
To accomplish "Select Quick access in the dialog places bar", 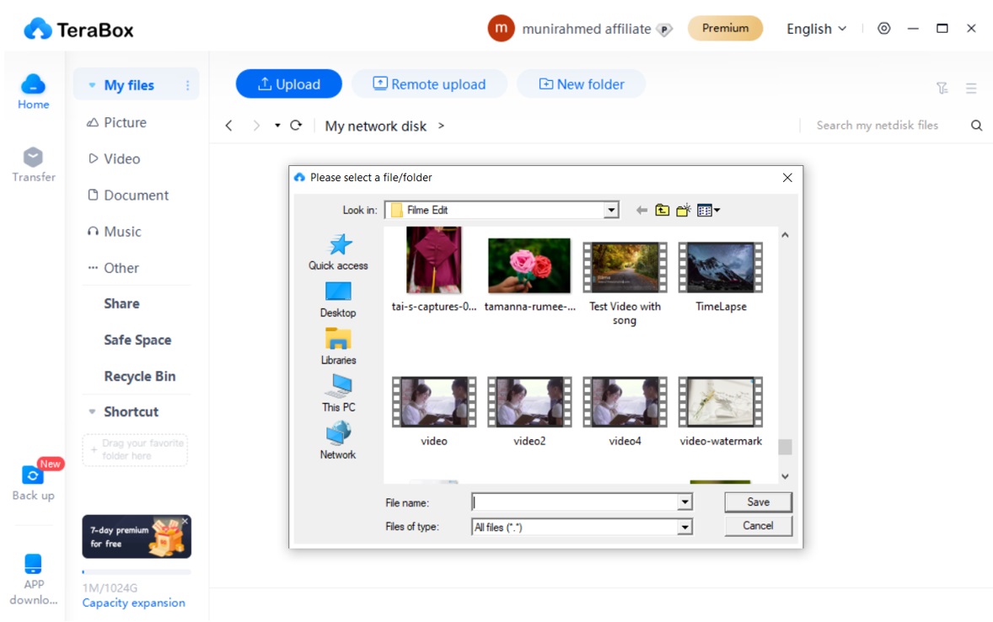I will coord(338,252).
